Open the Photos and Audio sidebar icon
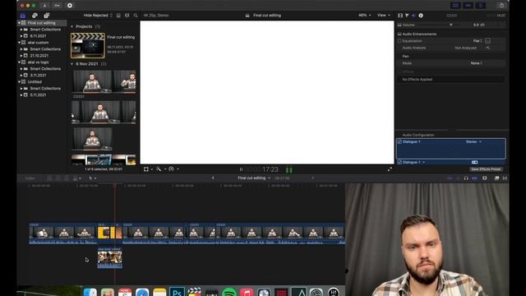 [35, 16]
